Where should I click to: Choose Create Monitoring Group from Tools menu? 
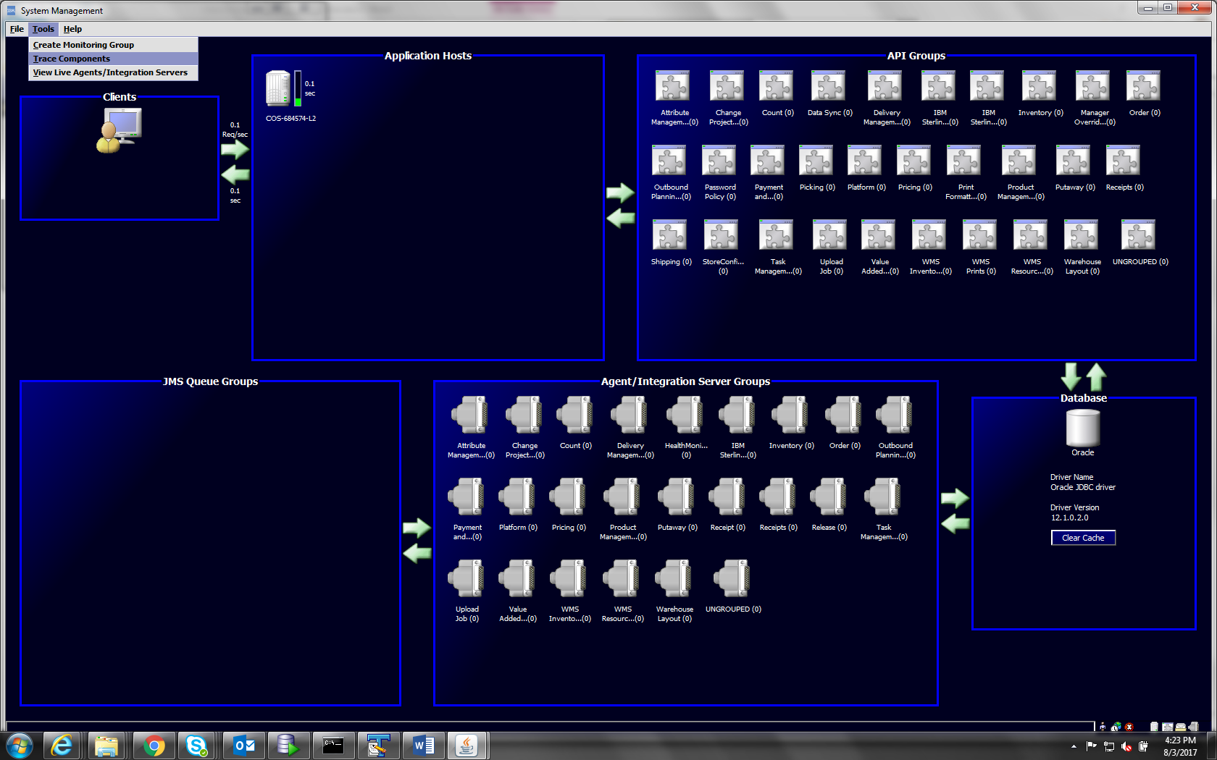pos(83,45)
